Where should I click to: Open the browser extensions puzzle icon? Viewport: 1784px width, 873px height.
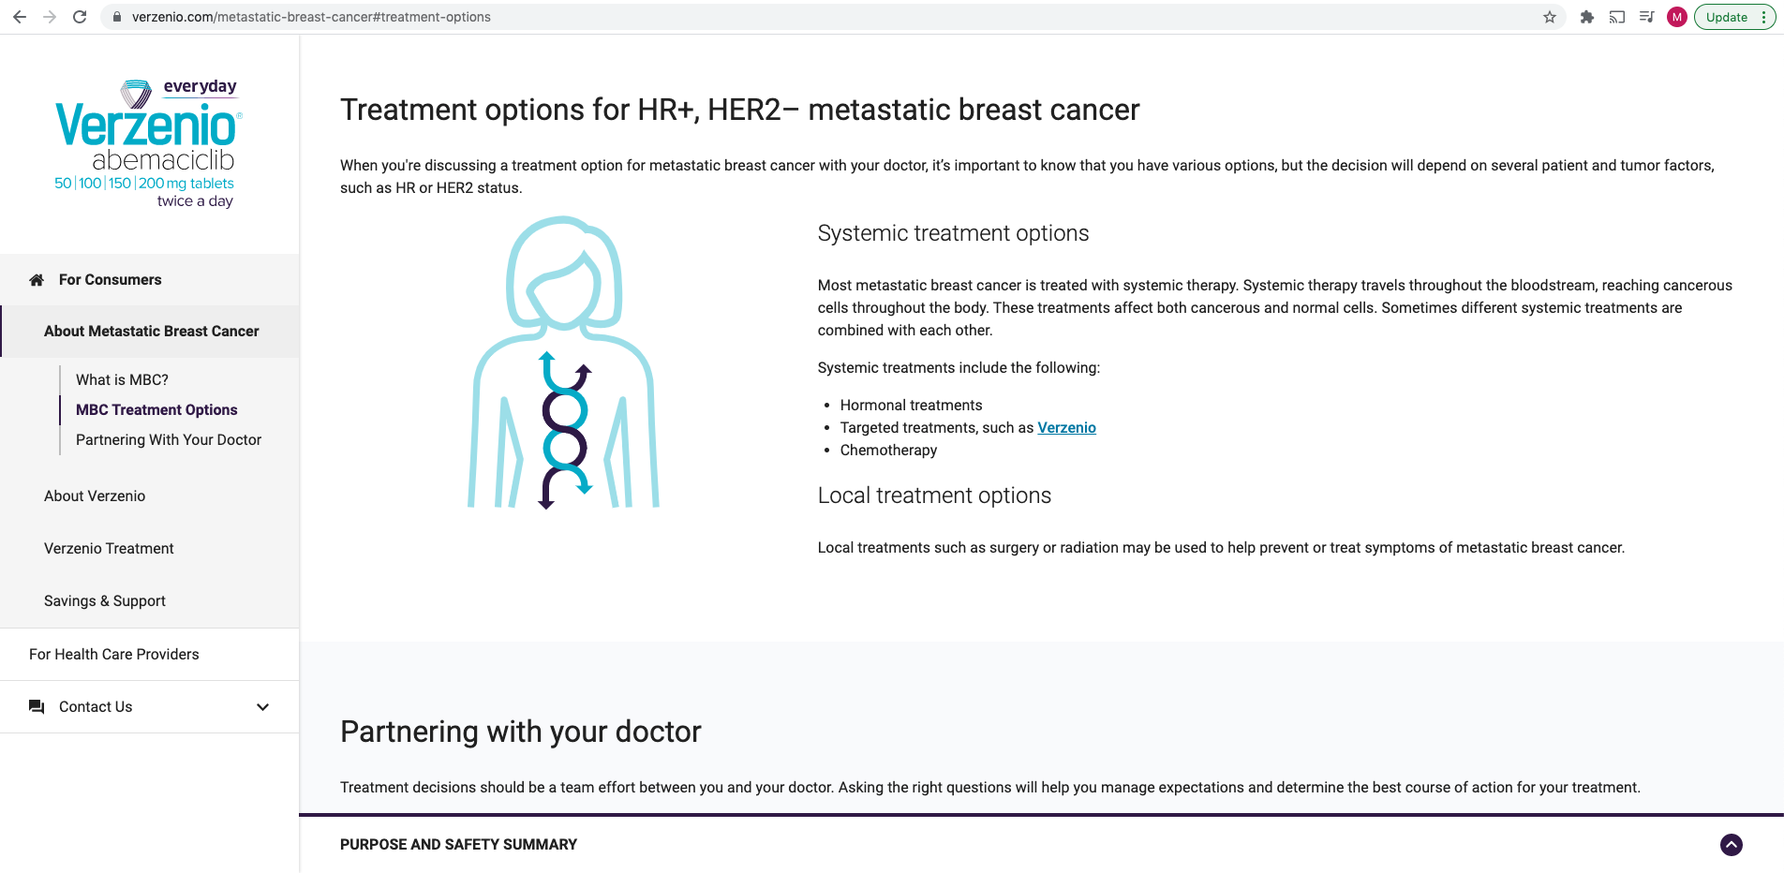1587,17
